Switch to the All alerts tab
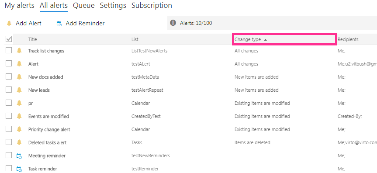Viewport: 377px width, 173px height. (x=54, y=5)
